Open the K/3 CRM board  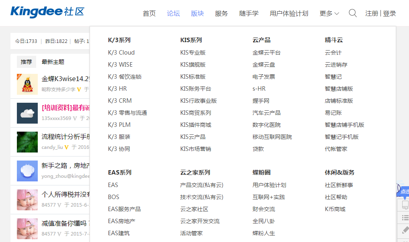pos(120,101)
